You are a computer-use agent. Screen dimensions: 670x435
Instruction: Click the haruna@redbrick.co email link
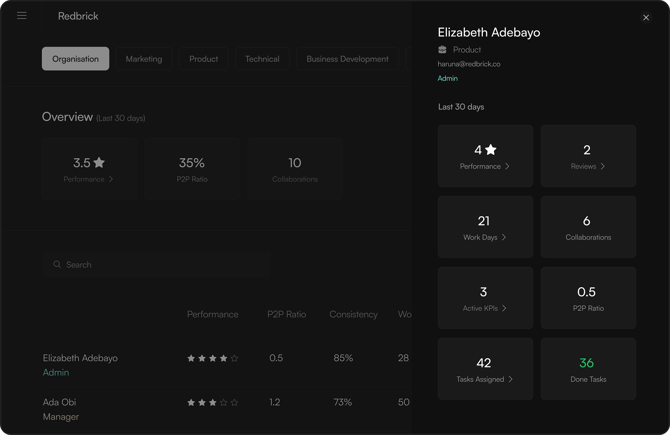tap(469, 64)
